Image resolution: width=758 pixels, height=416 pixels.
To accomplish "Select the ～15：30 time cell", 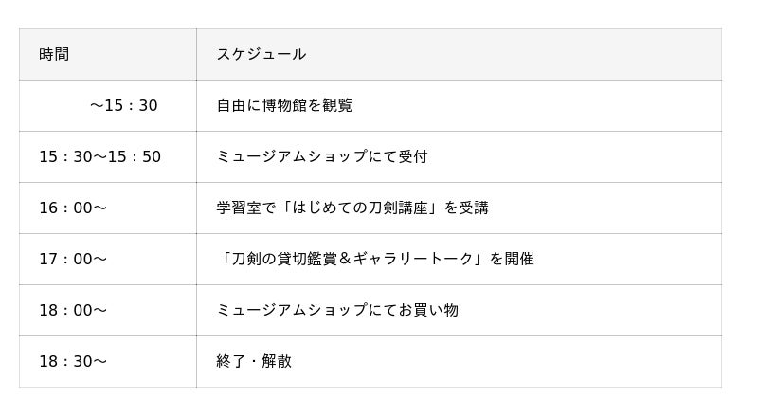I will coord(123,105).
